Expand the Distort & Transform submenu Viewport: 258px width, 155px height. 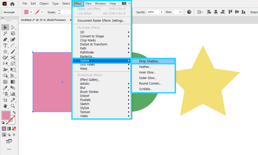click(x=101, y=44)
